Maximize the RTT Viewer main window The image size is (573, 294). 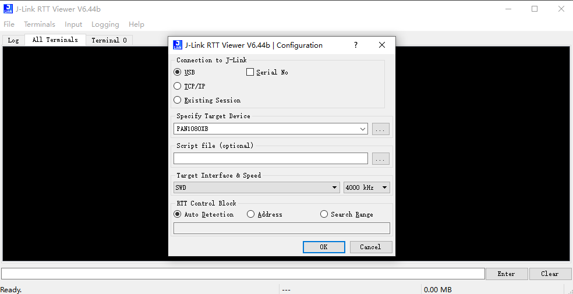click(535, 9)
